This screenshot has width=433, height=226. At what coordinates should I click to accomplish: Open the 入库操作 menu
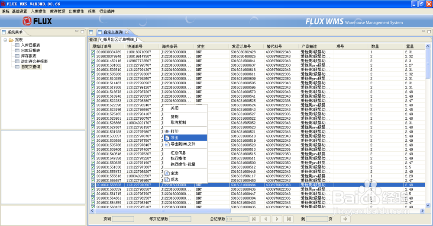pyautogui.click(x=39, y=11)
